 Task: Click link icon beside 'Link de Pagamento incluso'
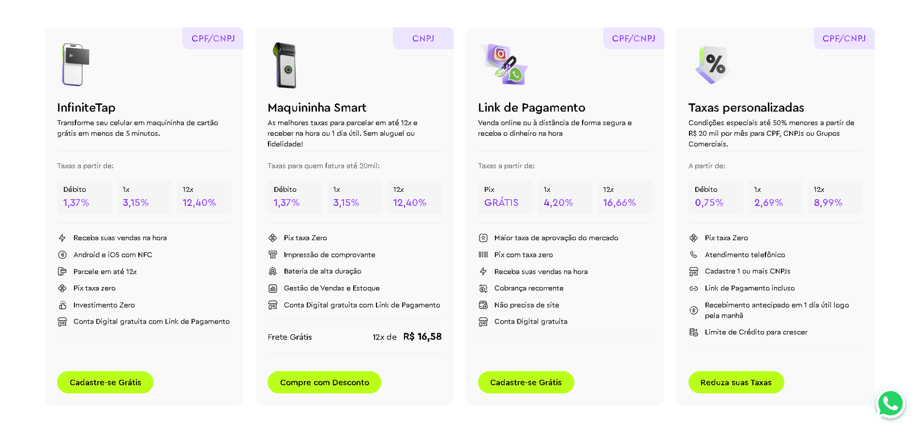tap(693, 288)
